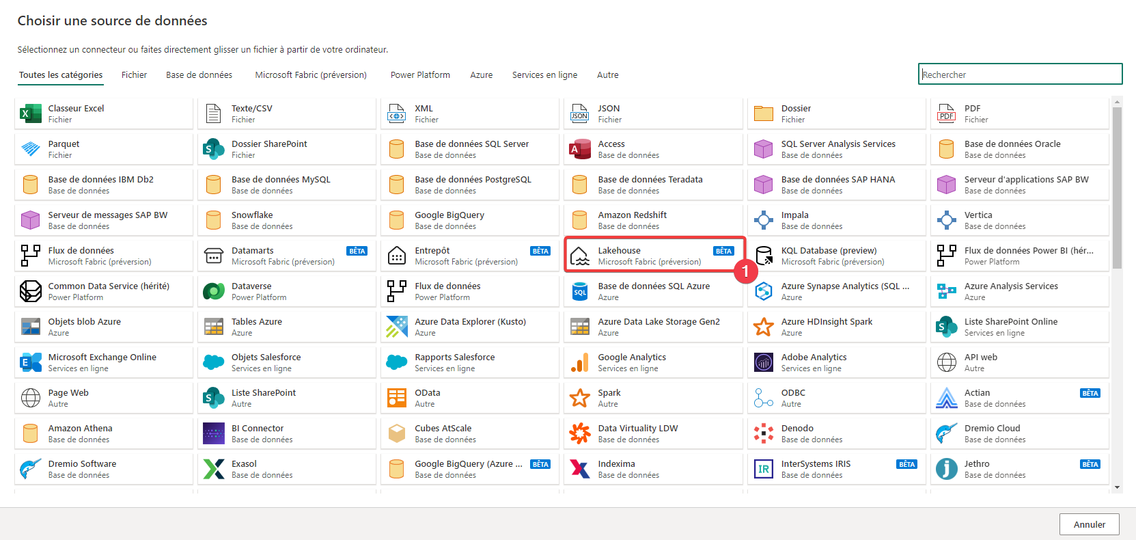This screenshot has width=1136, height=540.
Task: Select the InterSystems IRIS icon
Action: (x=764, y=469)
